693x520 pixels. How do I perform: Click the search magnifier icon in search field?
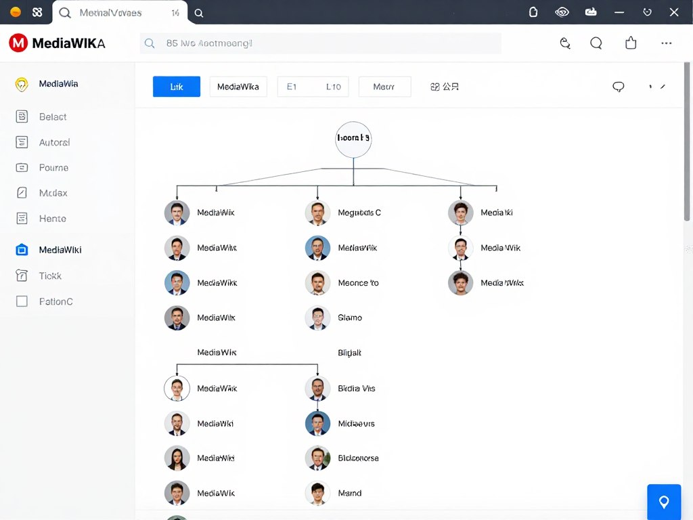[x=150, y=43]
